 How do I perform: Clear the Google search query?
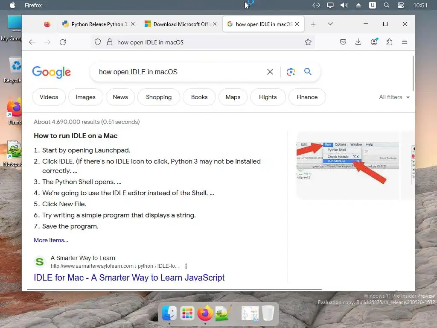[270, 72]
